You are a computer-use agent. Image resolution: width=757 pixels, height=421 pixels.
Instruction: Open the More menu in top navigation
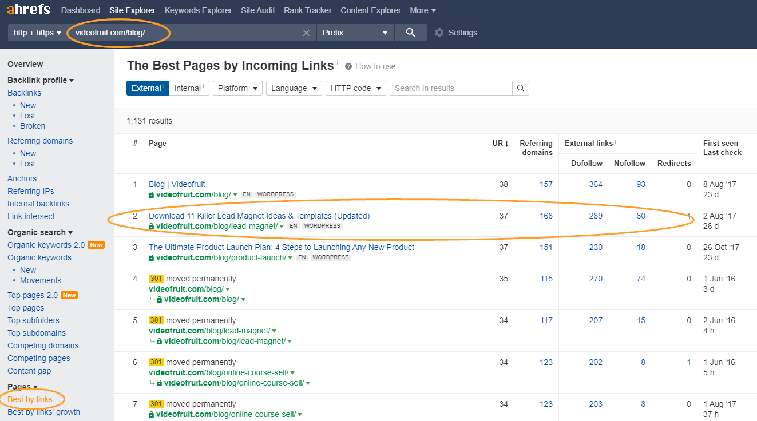[x=423, y=10]
